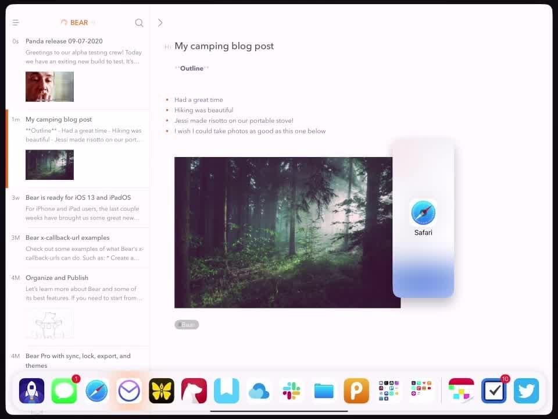Click the note title My camping blog post
Screen dimensions: 558x419
(x=224, y=46)
